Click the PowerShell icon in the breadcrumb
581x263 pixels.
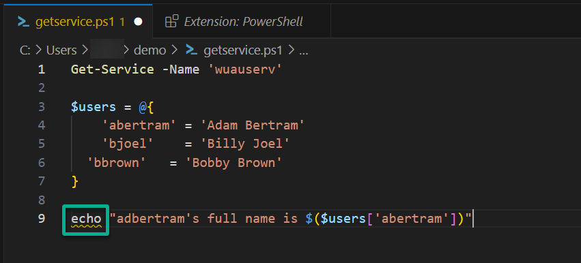pyautogui.click(x=192, y=50)
